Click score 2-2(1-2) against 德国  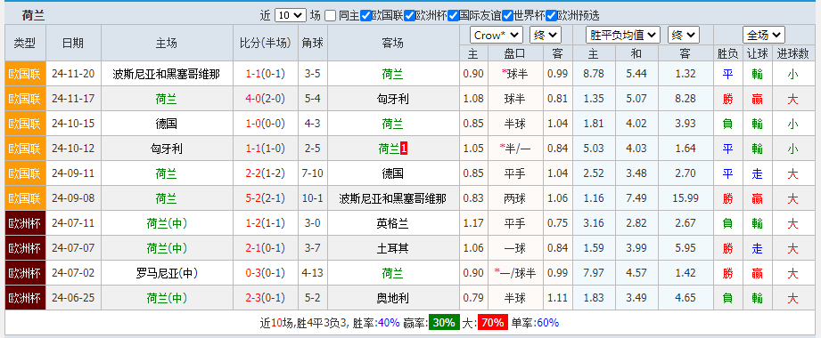click(x=266, y=173)
